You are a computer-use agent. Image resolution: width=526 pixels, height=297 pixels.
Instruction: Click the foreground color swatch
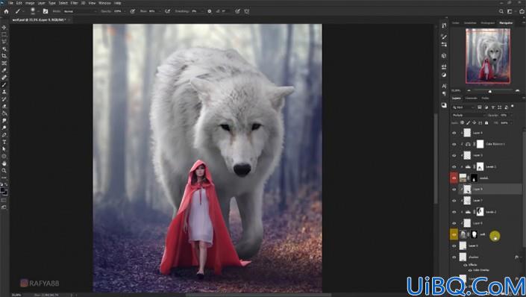coord(3,190)
